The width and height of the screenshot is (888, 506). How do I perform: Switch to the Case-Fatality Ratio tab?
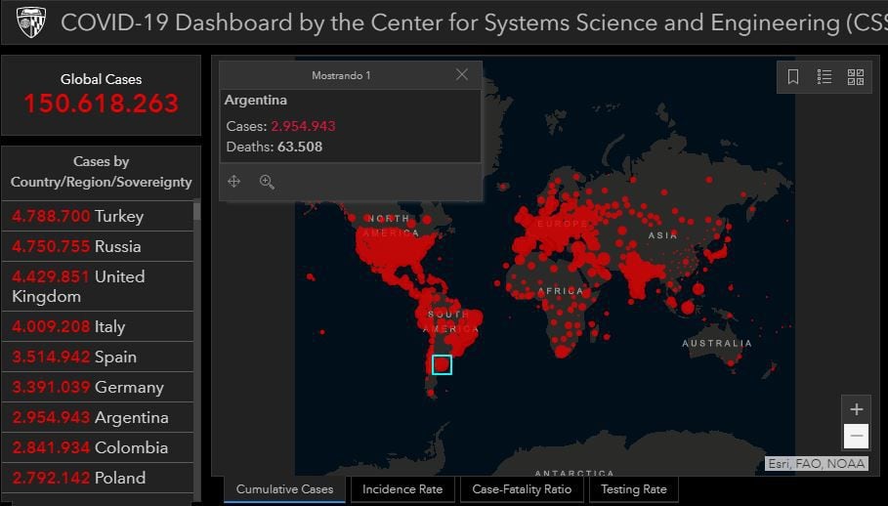(x=522, y=489)
